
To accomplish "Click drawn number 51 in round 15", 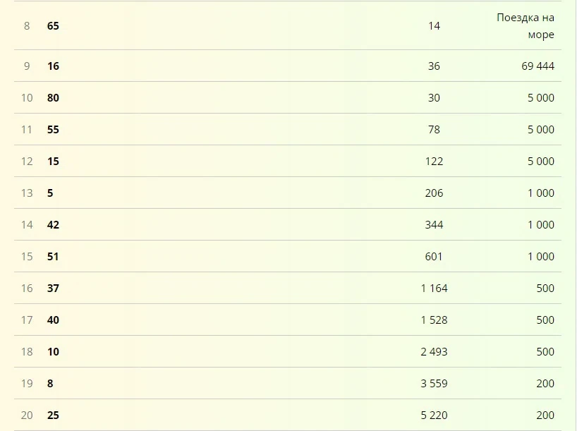I will coord(53,257).
